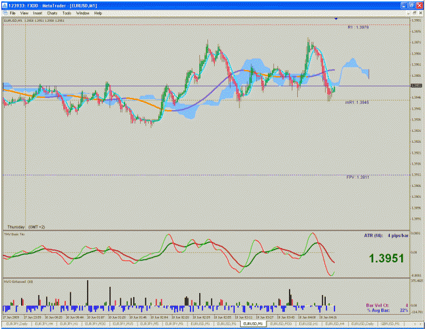Open the File menu

click(x=12, y=13)
